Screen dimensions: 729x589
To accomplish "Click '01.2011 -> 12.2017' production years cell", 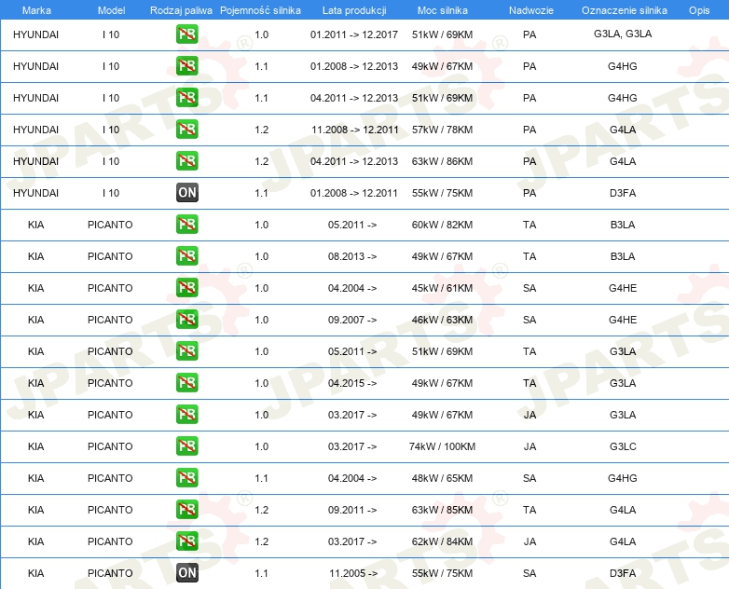I will click(x=354, y=34).
